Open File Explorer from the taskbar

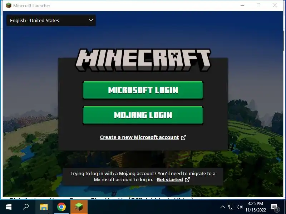pos(44,207)
